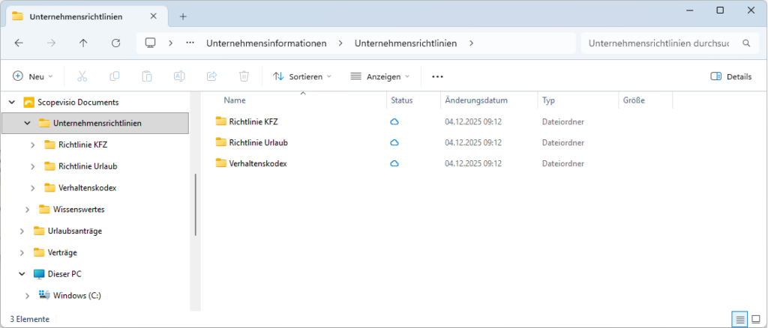Sort by the Name column header
The height and width of the screenshot is (328, 768).
tap(235, 100)
